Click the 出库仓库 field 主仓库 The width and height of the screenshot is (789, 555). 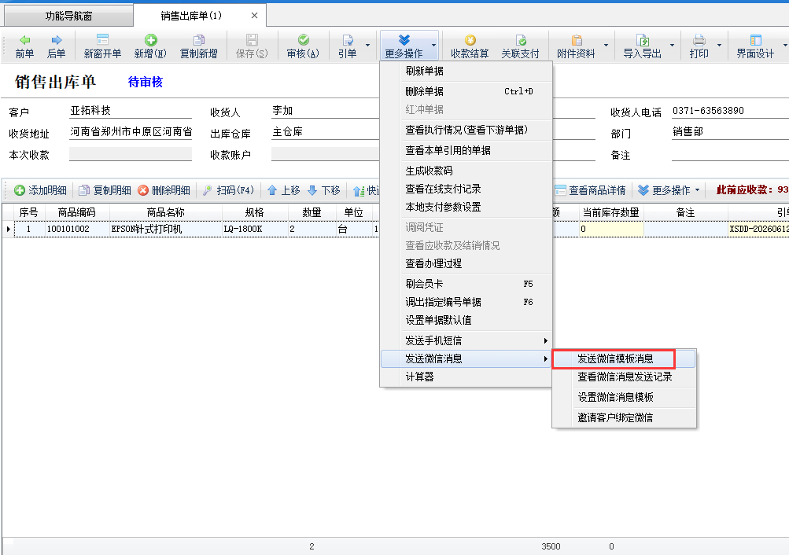pos(325,132)
